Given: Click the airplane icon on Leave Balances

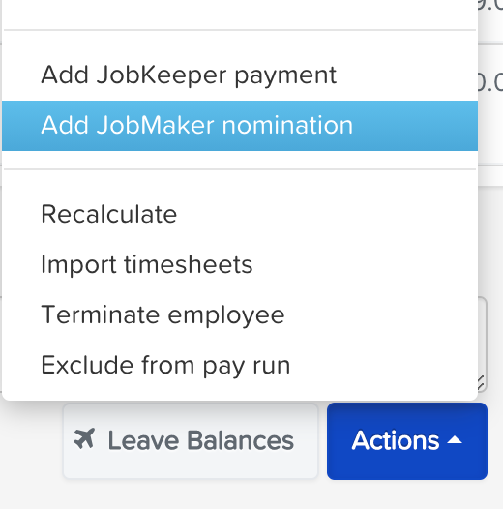Looking at the screenshot, I should [84, 438].
